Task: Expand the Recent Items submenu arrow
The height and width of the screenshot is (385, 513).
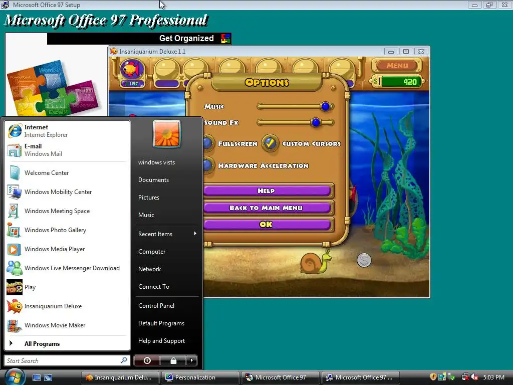Action: [x=195, y=234]
